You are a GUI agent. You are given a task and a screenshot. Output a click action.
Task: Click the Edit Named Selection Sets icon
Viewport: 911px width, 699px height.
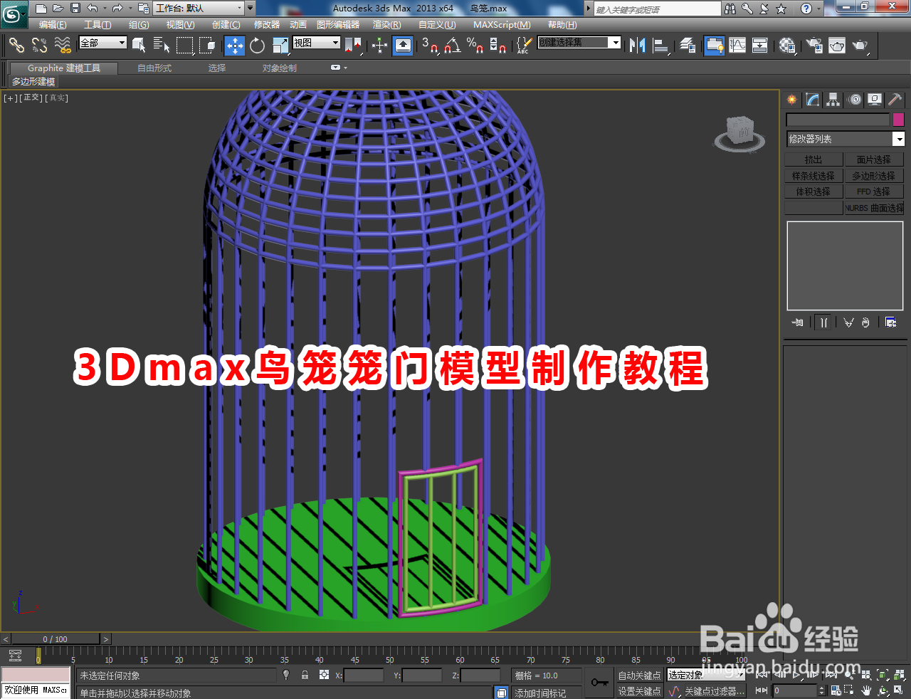coord(524,46)
